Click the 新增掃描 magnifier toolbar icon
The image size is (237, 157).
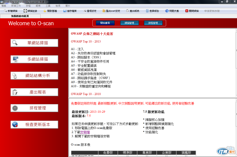pos(5,11)
